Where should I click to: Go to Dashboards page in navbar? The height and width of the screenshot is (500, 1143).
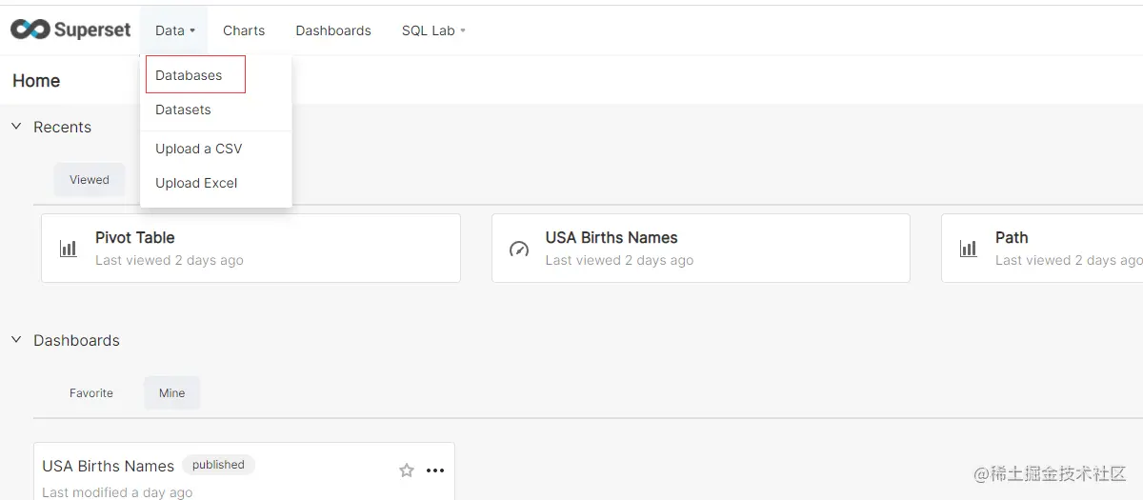pos(333,30)
